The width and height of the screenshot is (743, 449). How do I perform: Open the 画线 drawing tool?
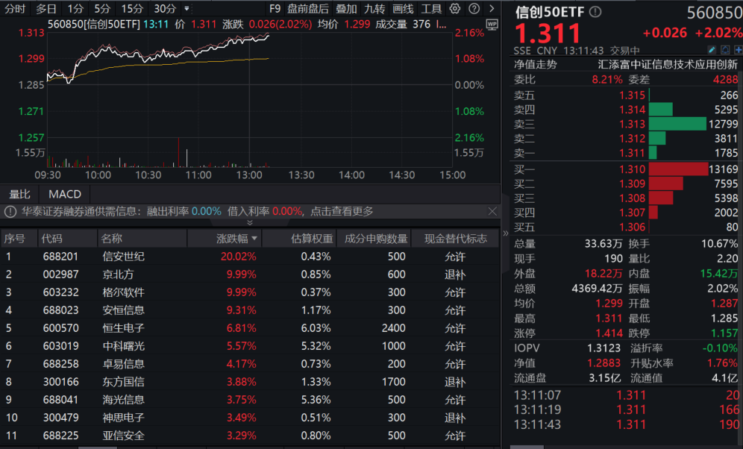click(x=401, y=9)
